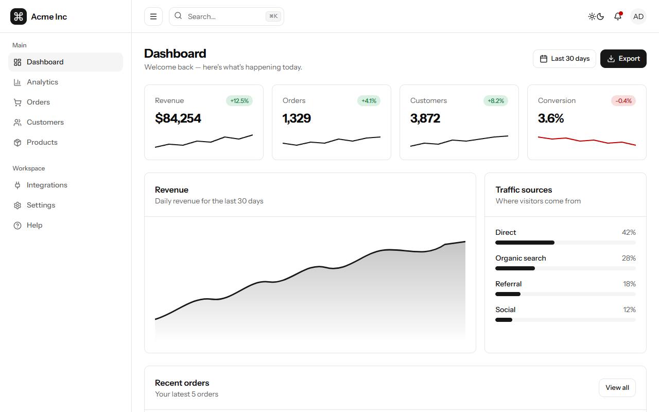This screenshot has width=659, height=412.
Task: Click the Acme Inc brand name
Action: pyautogui.click(x=49, y=16)
